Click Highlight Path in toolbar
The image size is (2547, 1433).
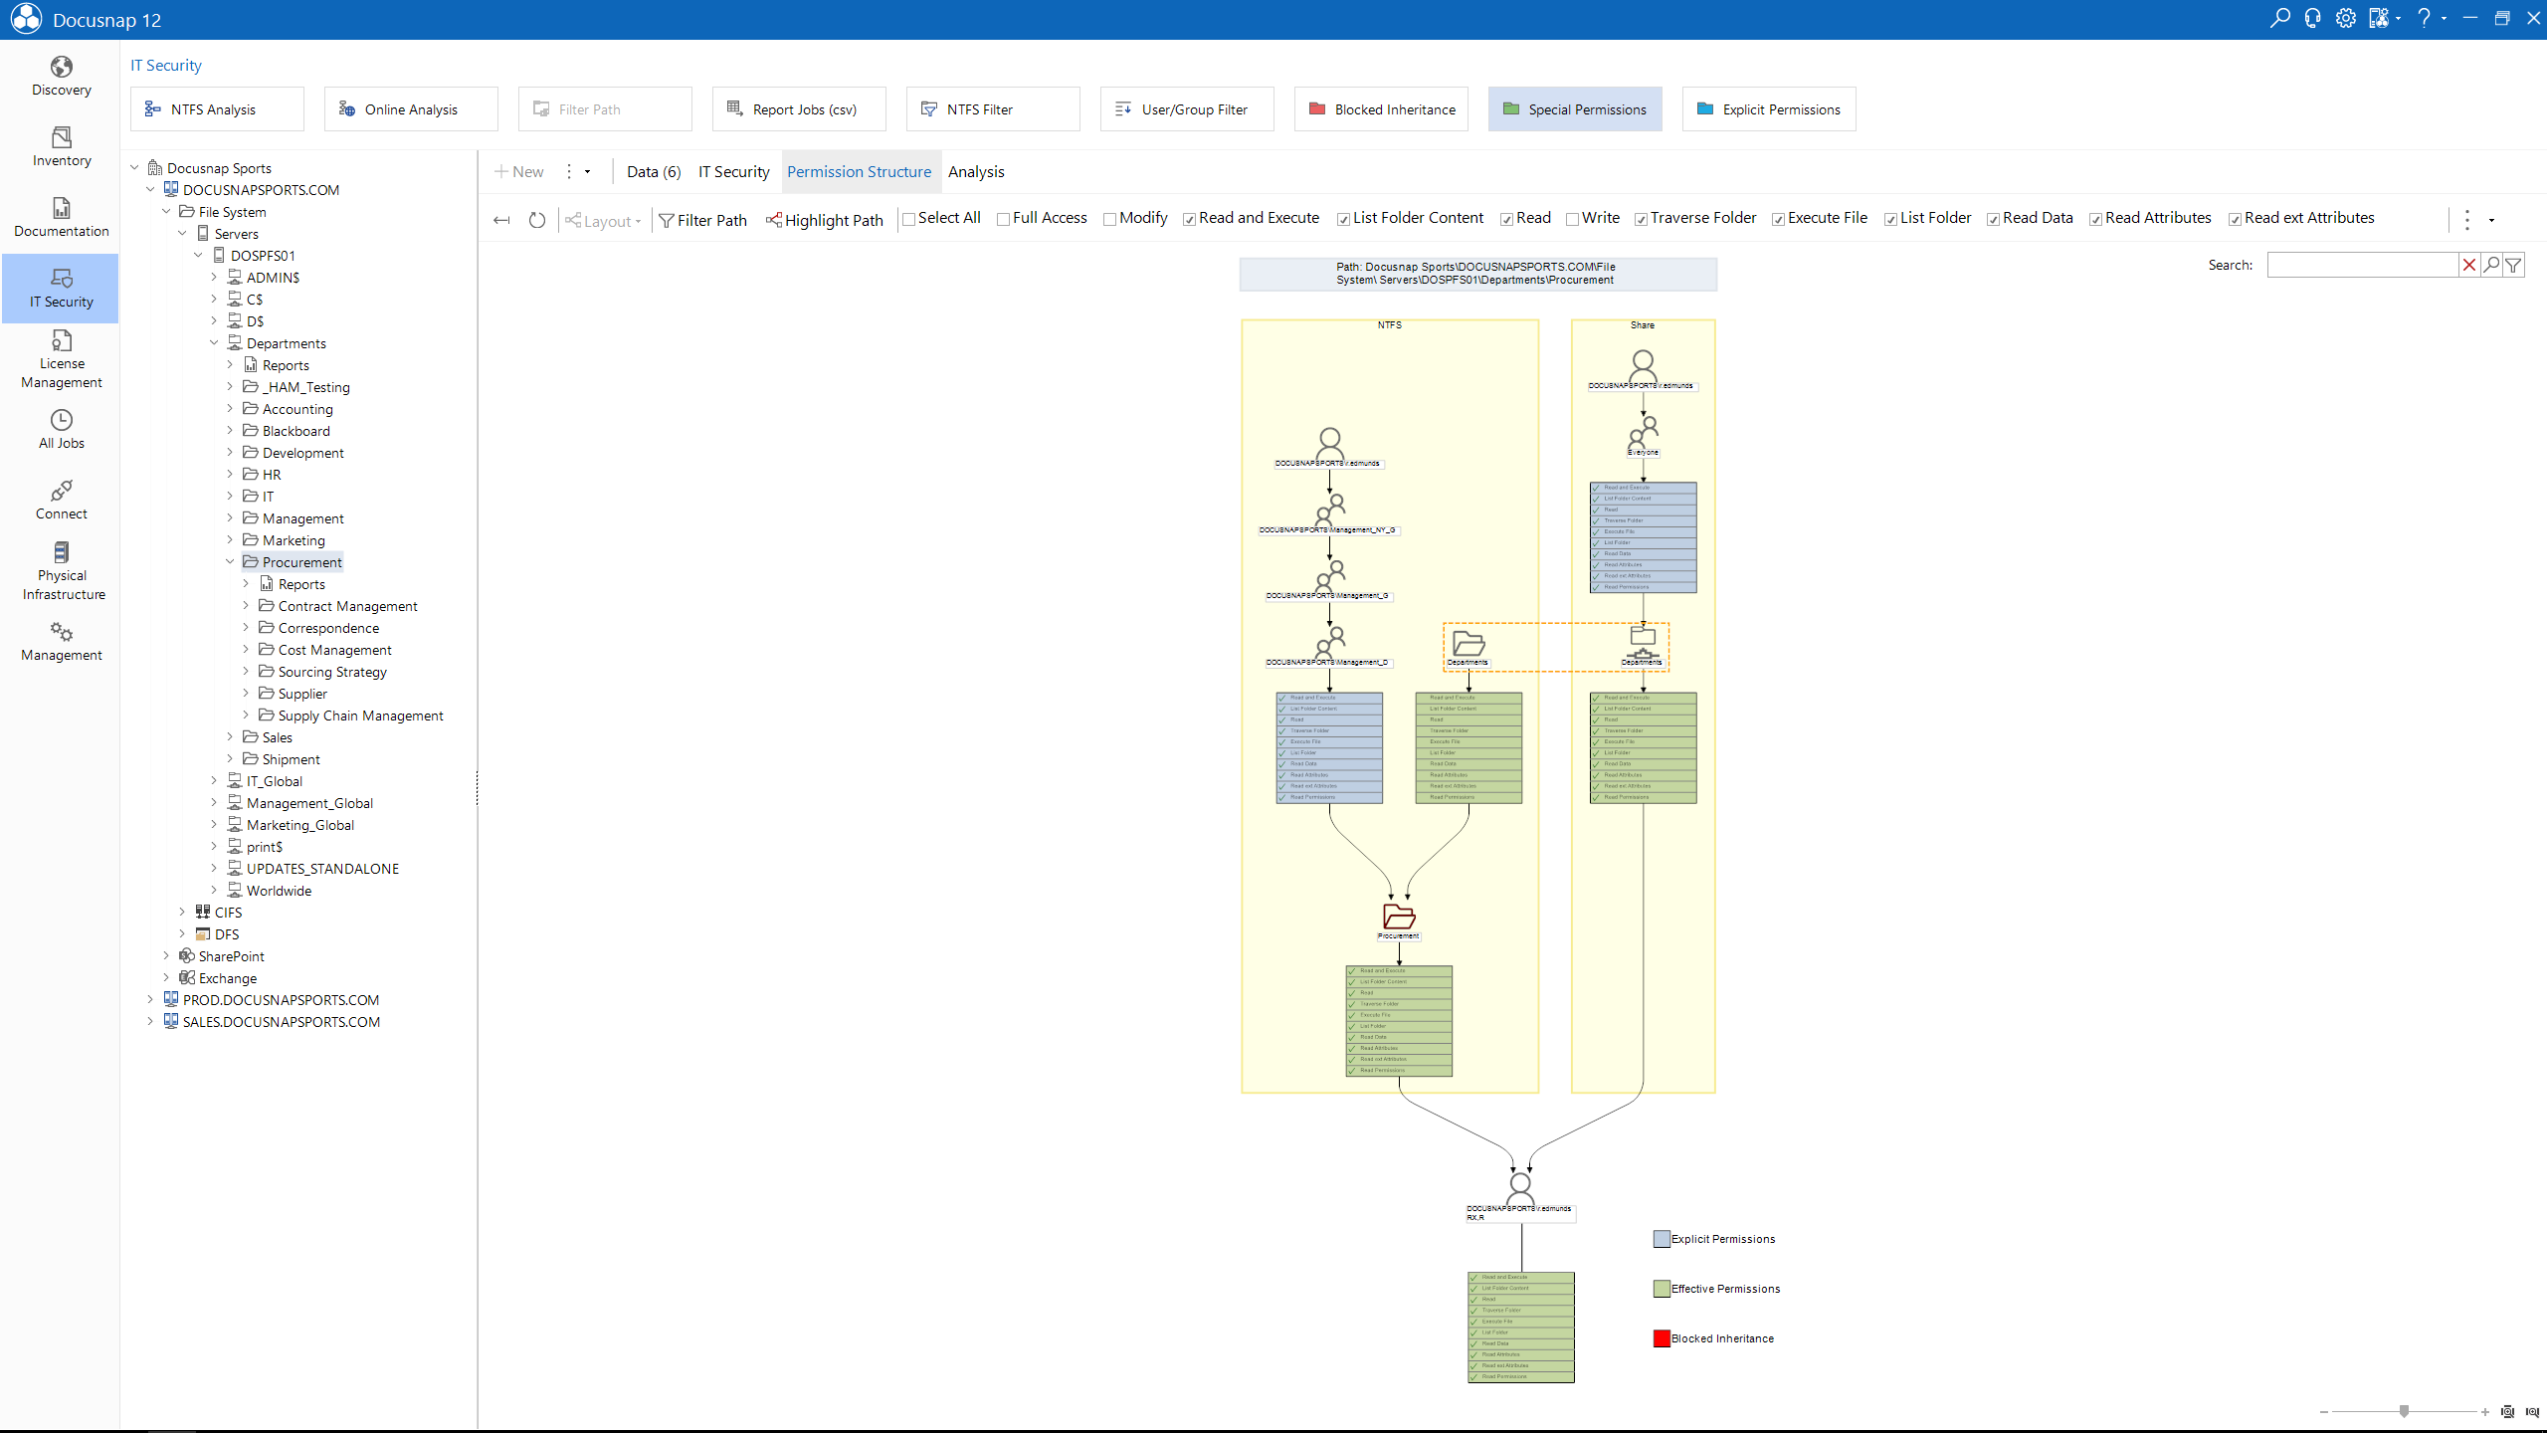pos(824,220)
